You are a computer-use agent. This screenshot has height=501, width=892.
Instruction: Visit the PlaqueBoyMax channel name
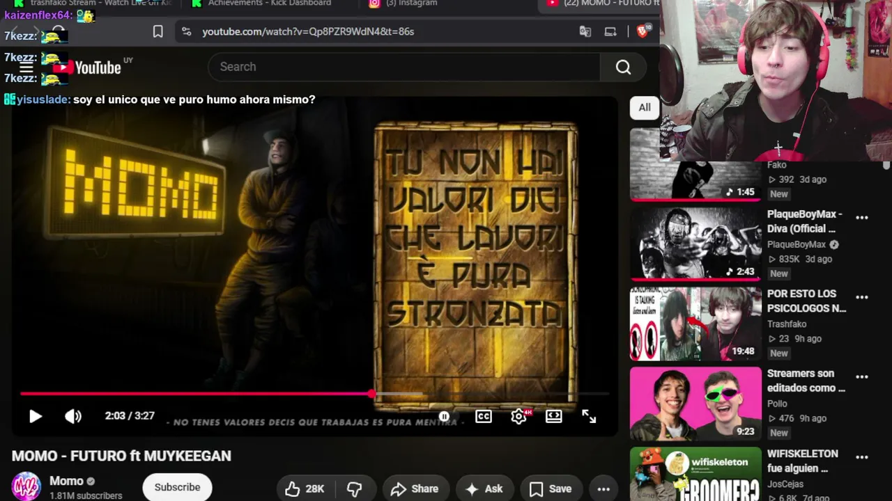point(797,244)
